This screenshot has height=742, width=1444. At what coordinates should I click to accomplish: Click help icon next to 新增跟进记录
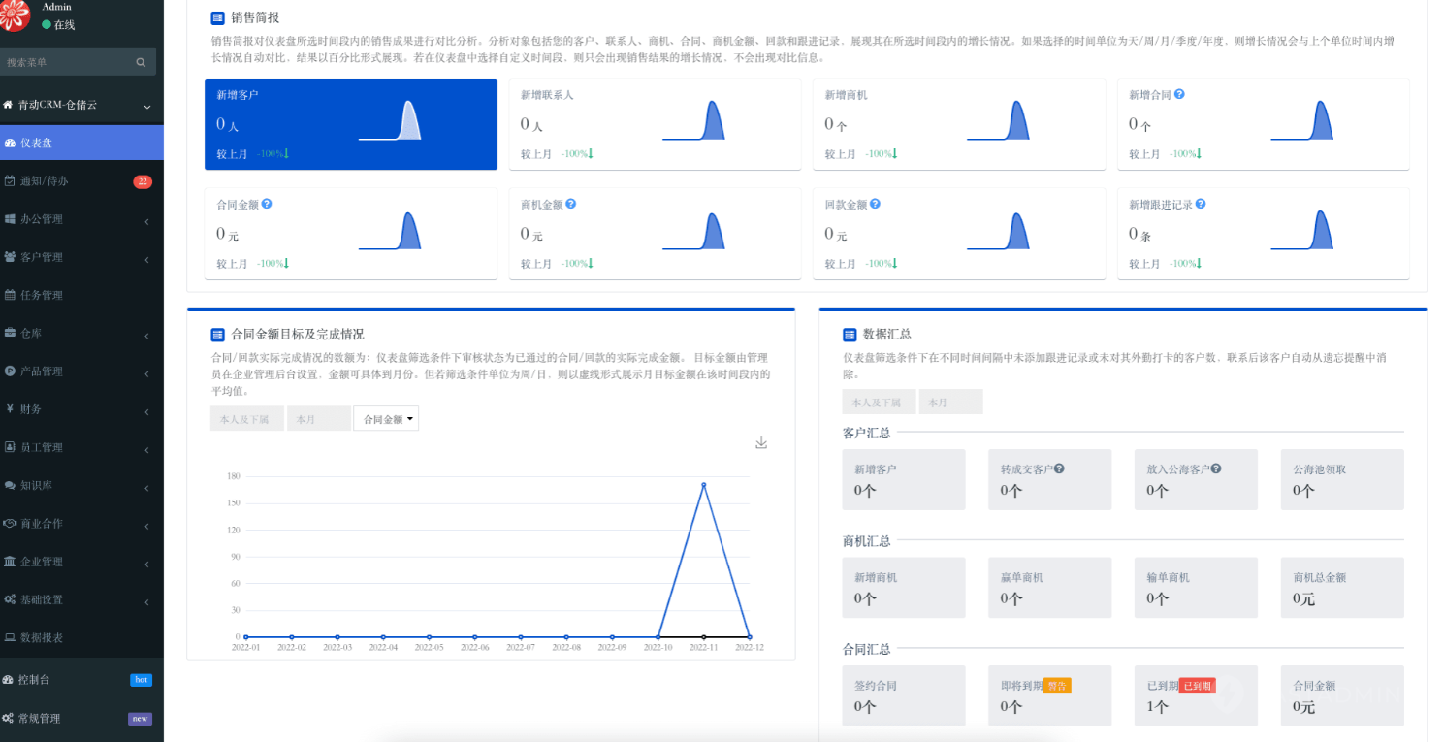(x=1201, y=205)
